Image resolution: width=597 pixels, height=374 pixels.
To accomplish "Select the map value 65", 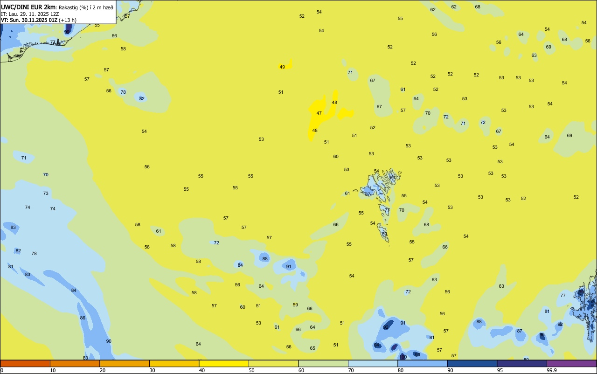I will (312, 348).
